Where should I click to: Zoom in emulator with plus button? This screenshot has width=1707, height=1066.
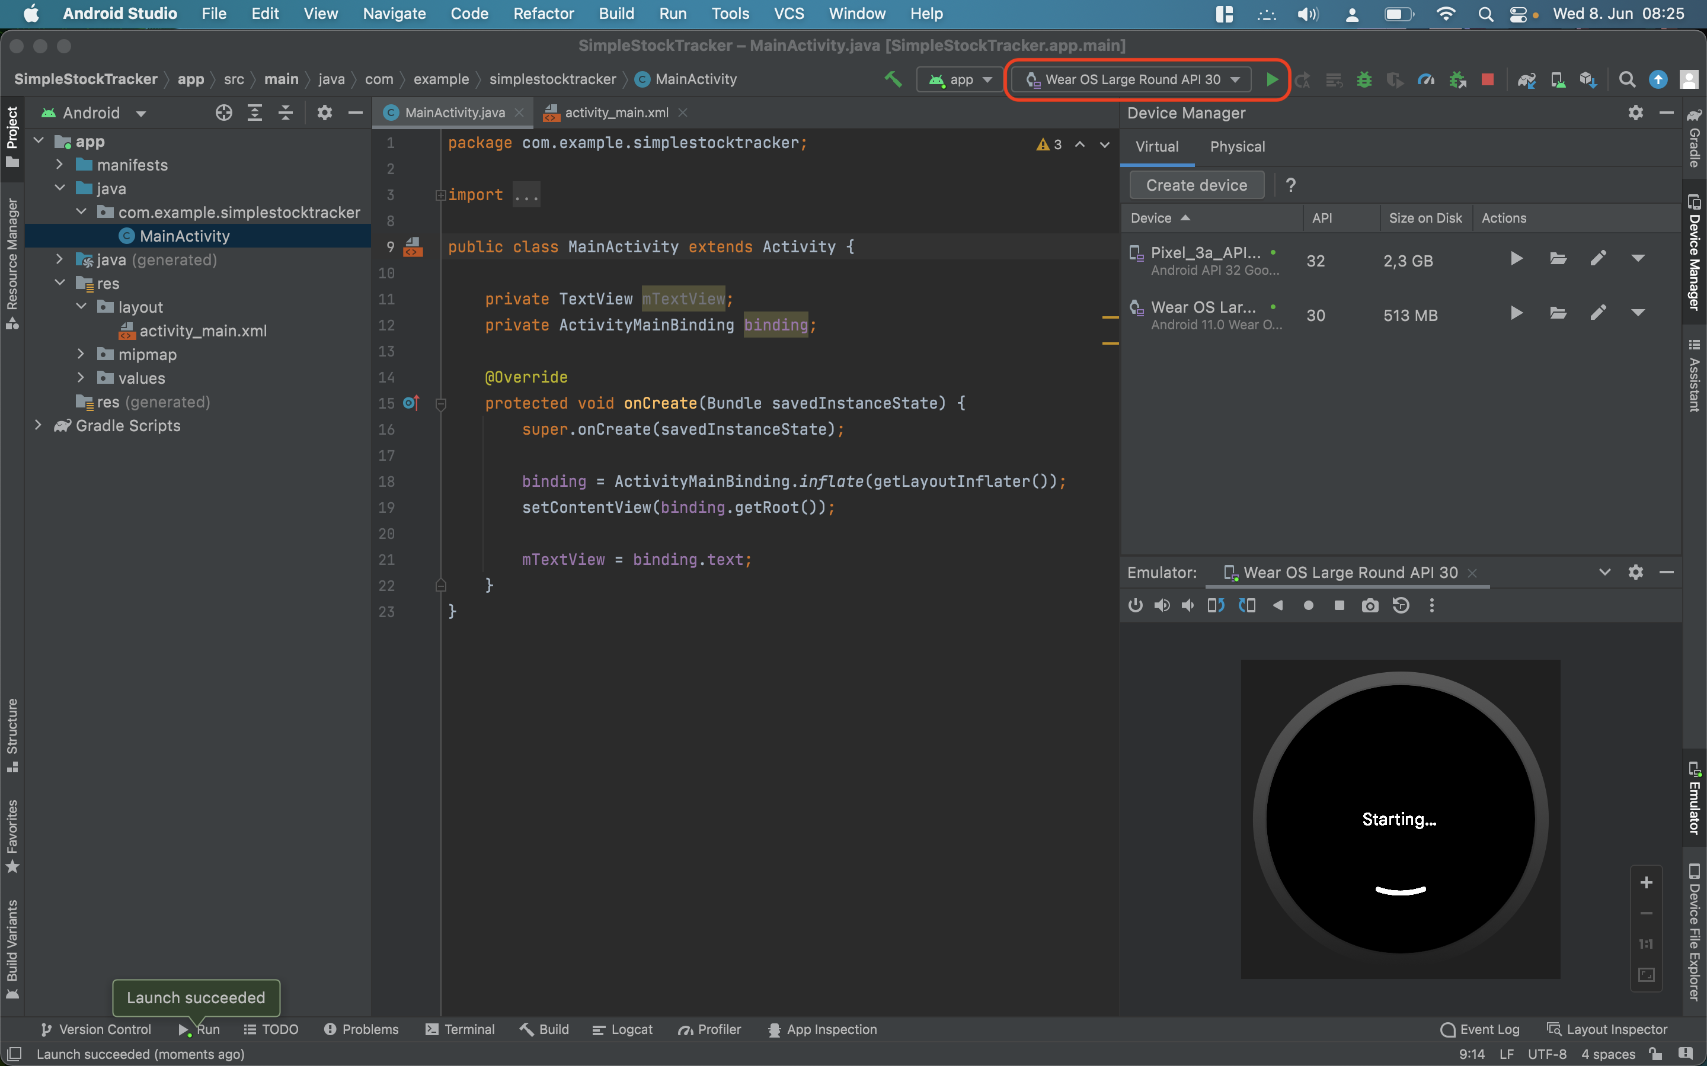[1647, 882]
